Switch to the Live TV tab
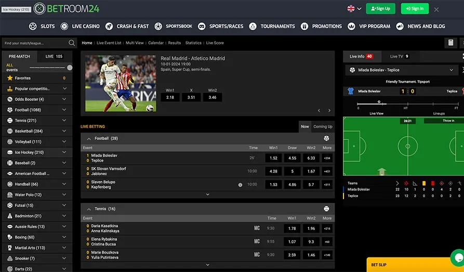 pos(399,56)
